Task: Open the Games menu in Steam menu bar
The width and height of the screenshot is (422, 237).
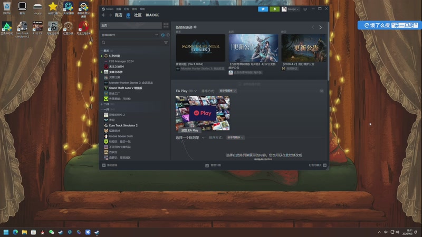Action: click(x=135, y=9)
